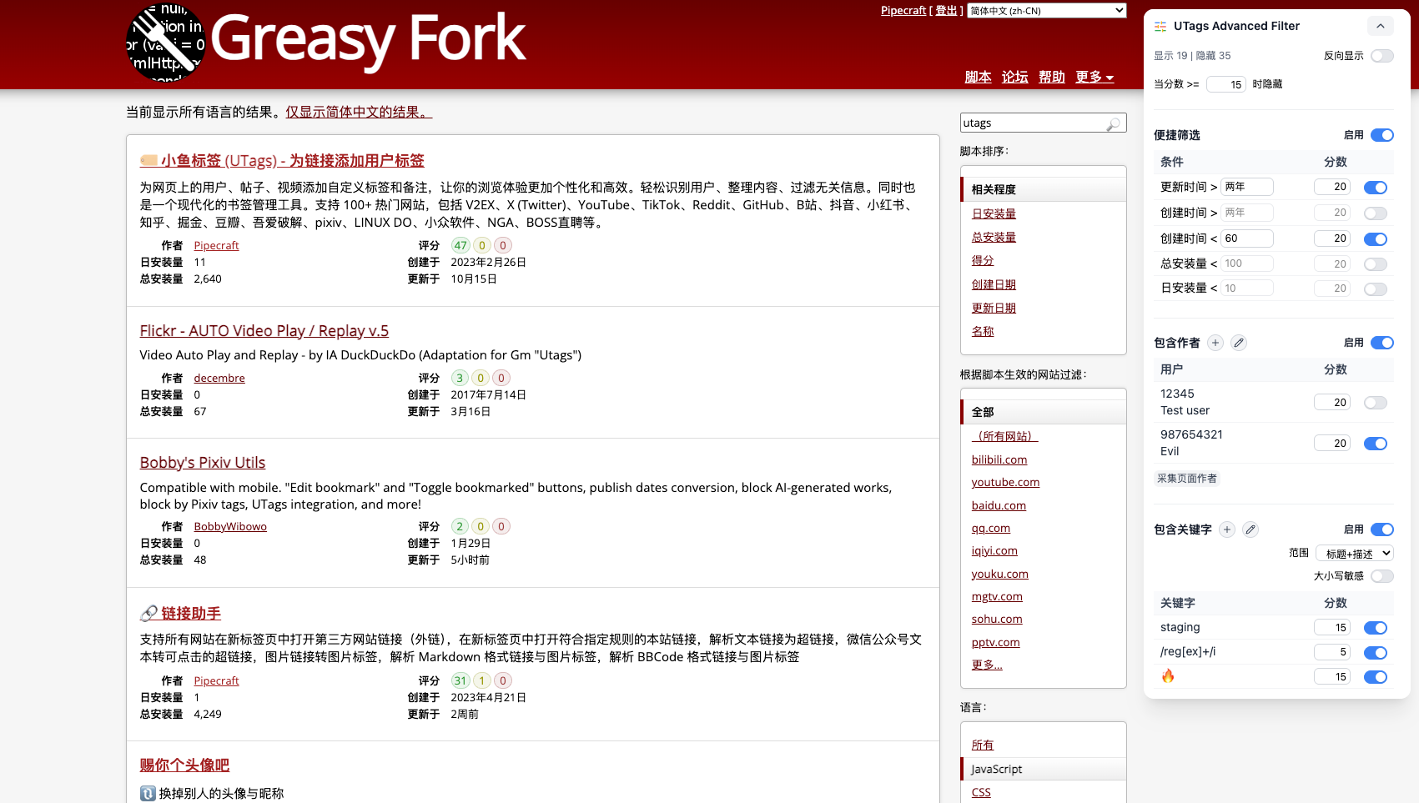Open the 标题+描述 scope dropdown

pyautogui.click(x=1355, y=553)
